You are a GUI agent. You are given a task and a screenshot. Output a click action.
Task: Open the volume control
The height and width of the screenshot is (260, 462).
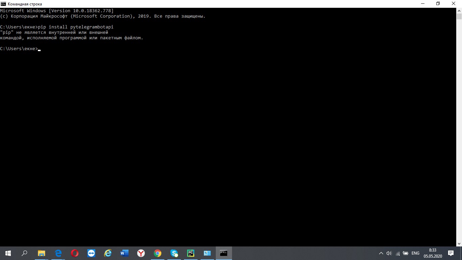(389, 253)
